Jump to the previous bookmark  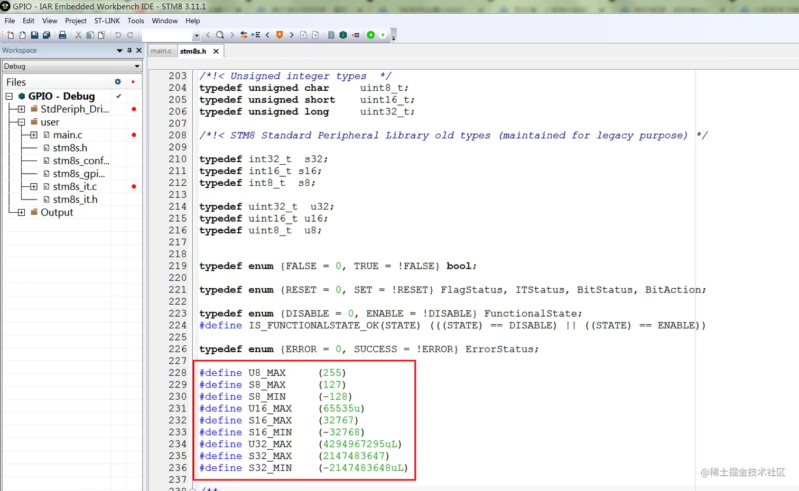(x=267, y=35)
